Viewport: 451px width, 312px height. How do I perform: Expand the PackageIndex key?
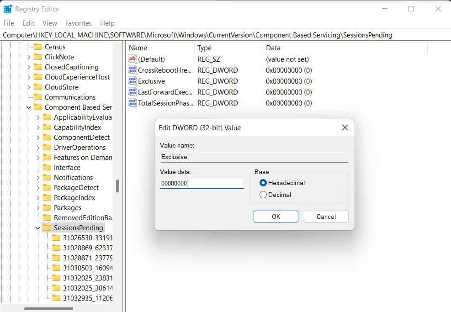coord(39,197)
